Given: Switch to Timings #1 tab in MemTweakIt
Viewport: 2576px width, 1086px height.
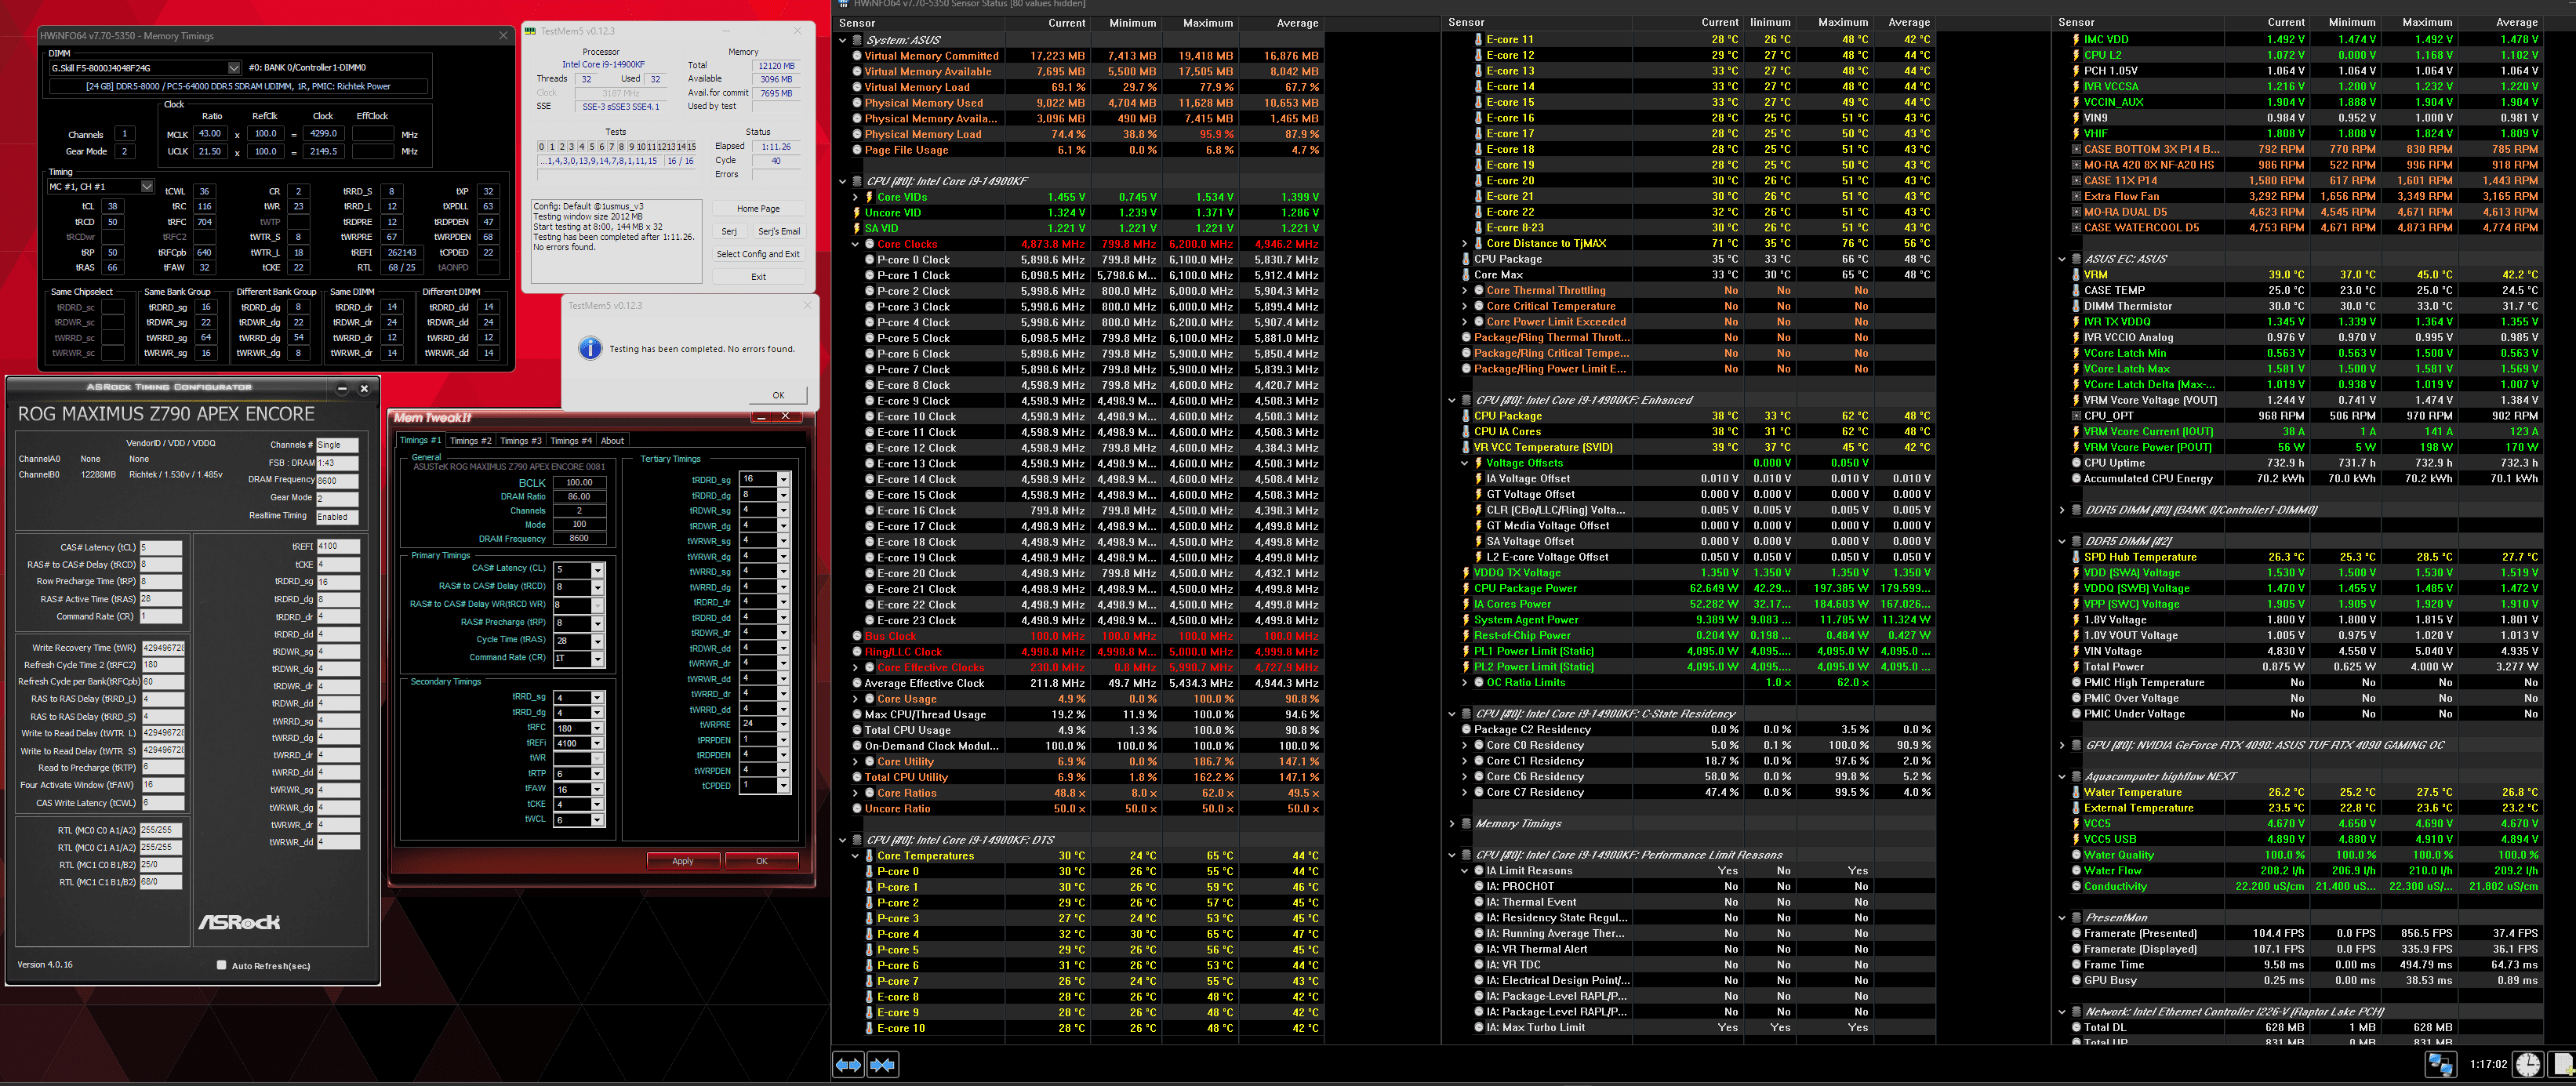Looking at the screenshot, I should [420, 440].
